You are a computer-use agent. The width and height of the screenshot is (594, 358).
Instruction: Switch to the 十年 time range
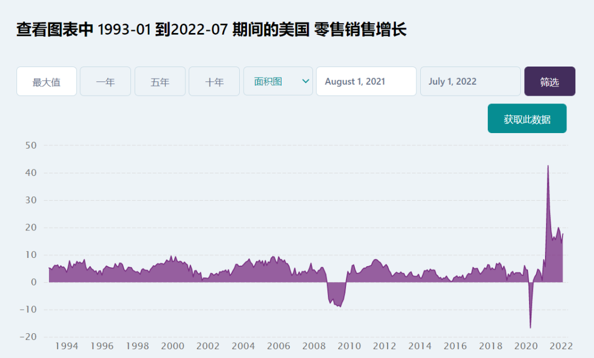pyautogui.click(x=214, y=81)
